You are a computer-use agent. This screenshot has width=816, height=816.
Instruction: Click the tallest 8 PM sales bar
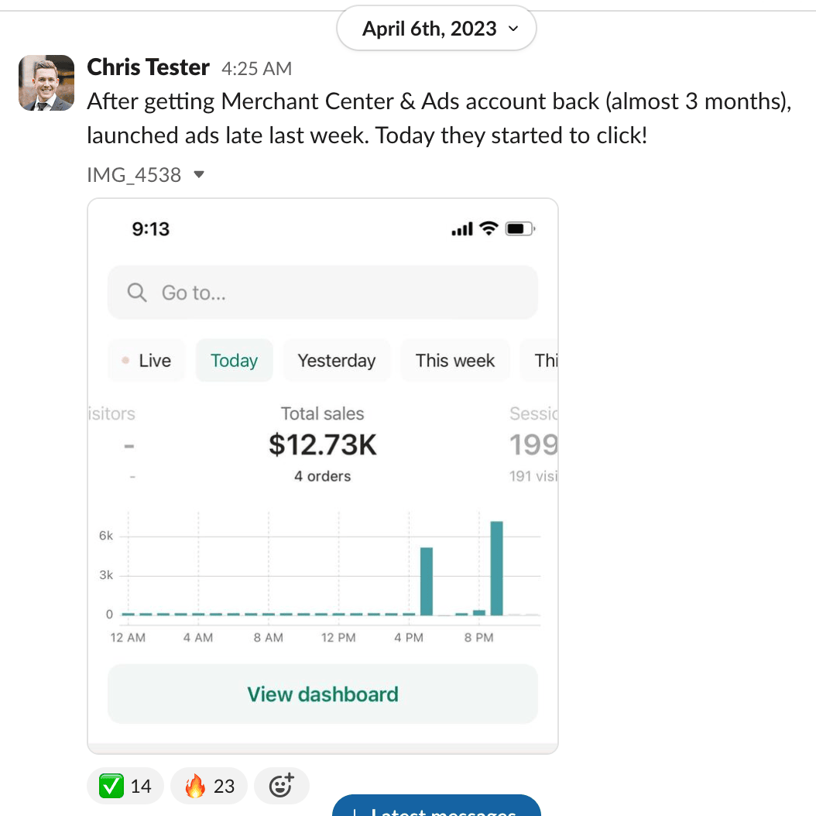tap(497, 567)
